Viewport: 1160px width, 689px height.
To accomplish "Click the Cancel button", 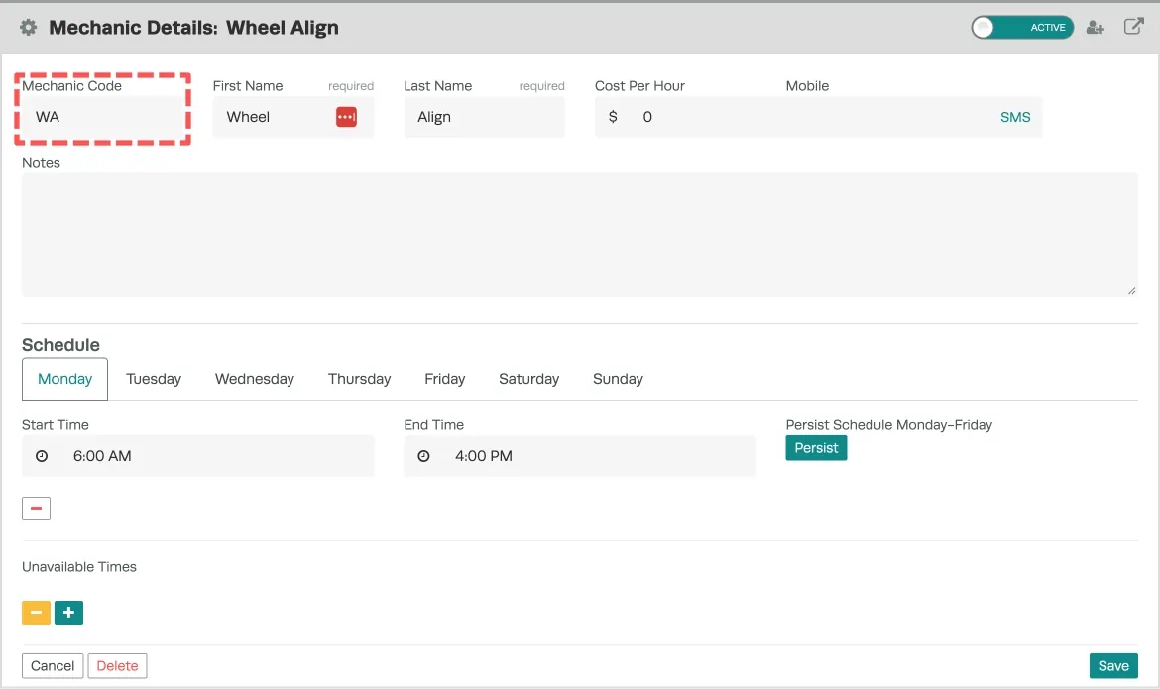I will coord(53,665).
